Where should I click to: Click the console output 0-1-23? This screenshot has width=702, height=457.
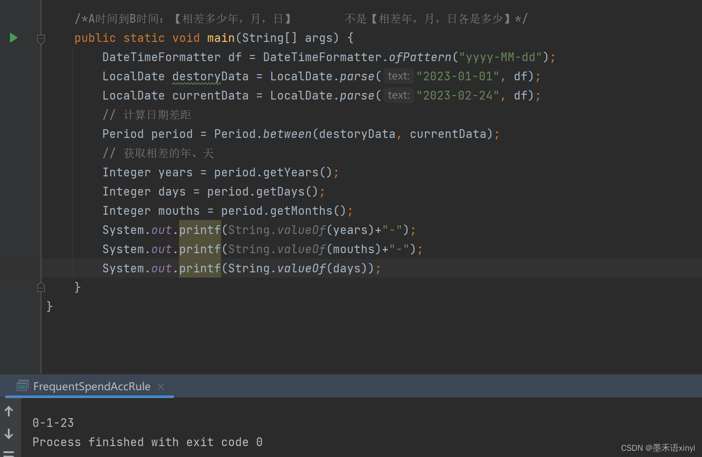(x=53, y=423)
